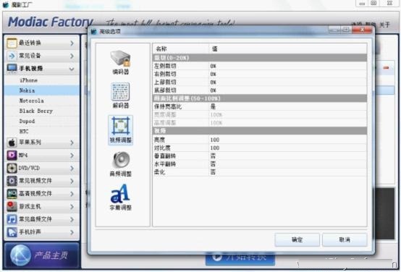Image resolution: width=401 pixels, height=272 pixels.
Task: Expand the MP4 category arrow
Action: (x=72, y=156)
